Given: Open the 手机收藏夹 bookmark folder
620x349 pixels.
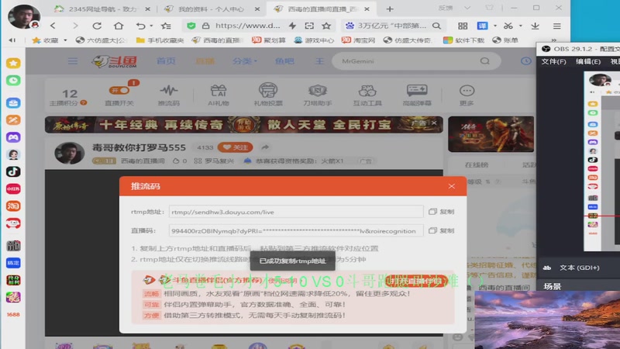Looking at the screenshot, I should [x=160, y=40].
